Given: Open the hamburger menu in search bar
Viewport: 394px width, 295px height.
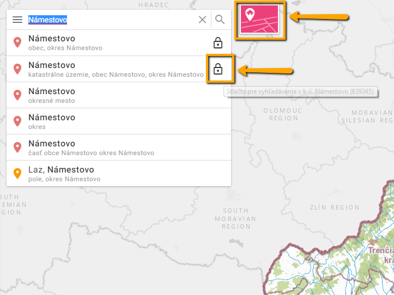Looking at the screenshot, I should (17, 20).
